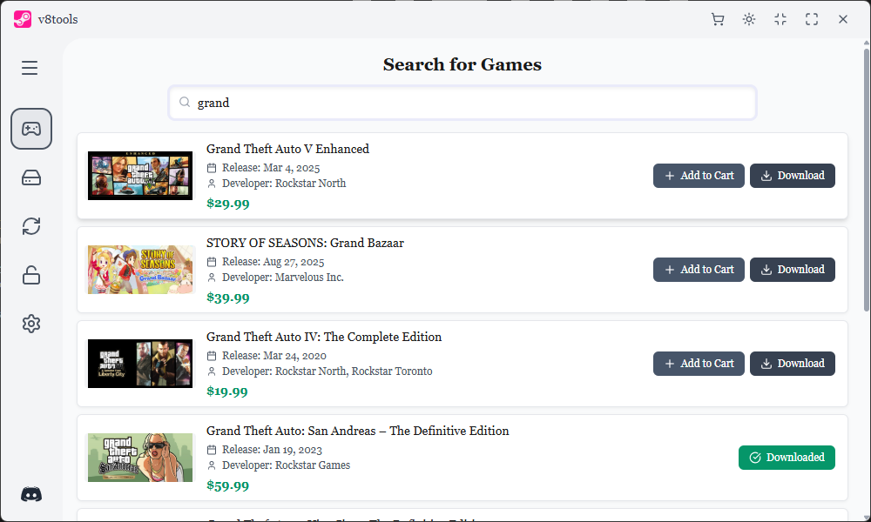Expand the hamburger navigation panel
The height and width of the screenshot is (522, 871).
click(29, 67)
